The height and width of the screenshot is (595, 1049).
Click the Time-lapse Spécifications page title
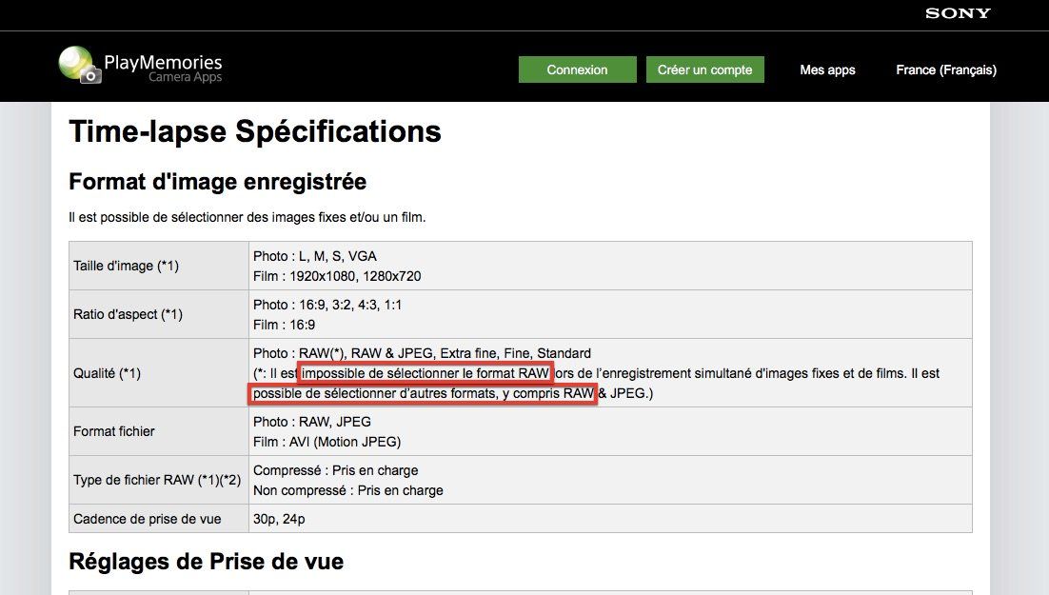pos(255,131)
